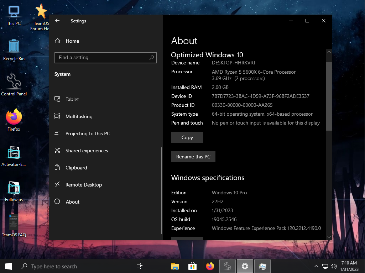Screen dimensions: 365x273
Task: Click the Installed RAM value 2.00 GB
Action: (x=220, y=87)
